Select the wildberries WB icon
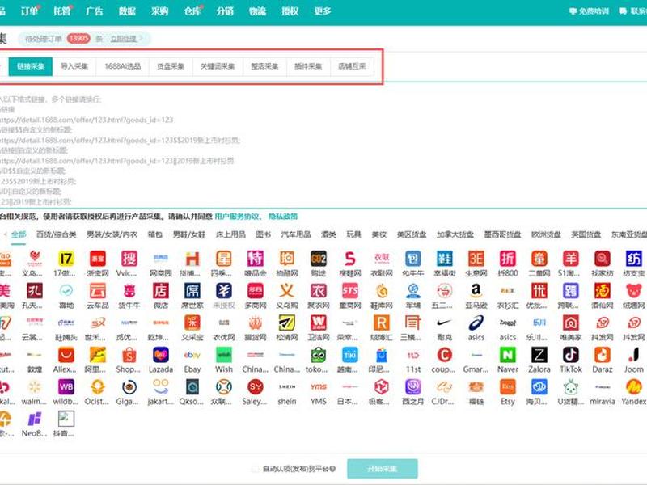 [66, 387]
